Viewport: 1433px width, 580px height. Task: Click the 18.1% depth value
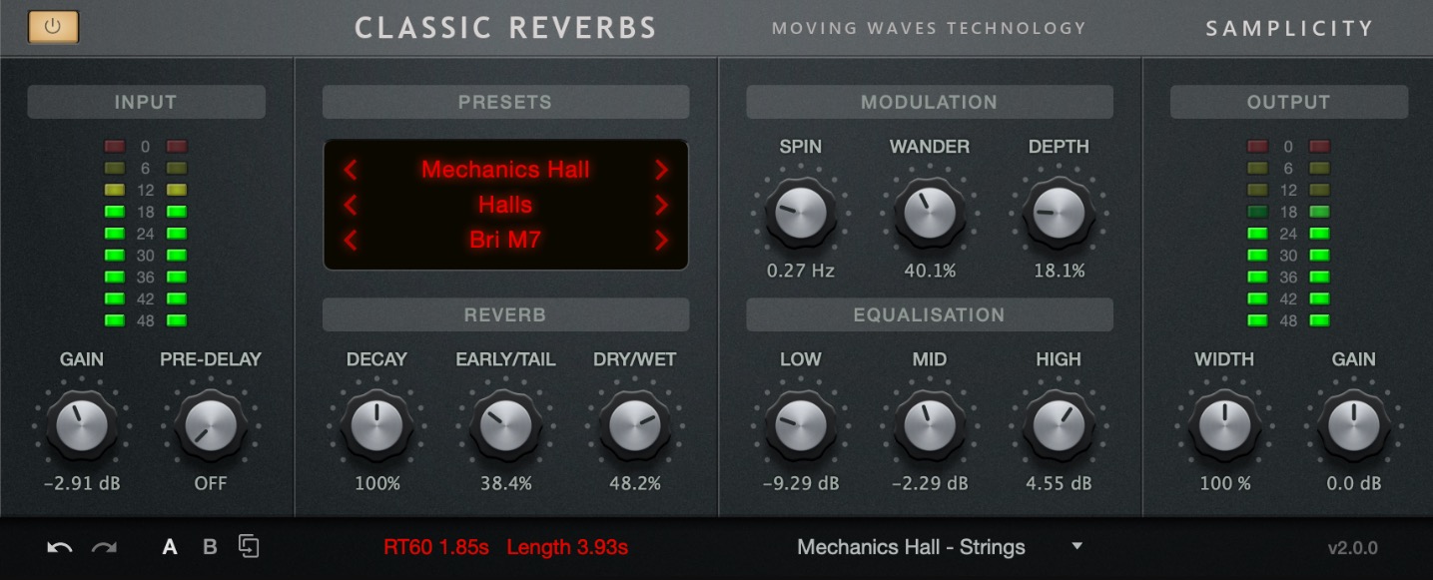tap(1059, 272)
